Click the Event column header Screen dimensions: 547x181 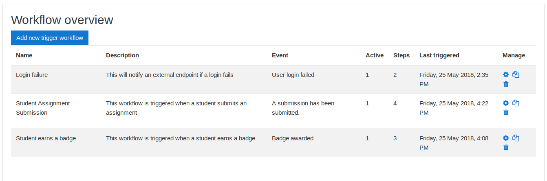[280, 55]
